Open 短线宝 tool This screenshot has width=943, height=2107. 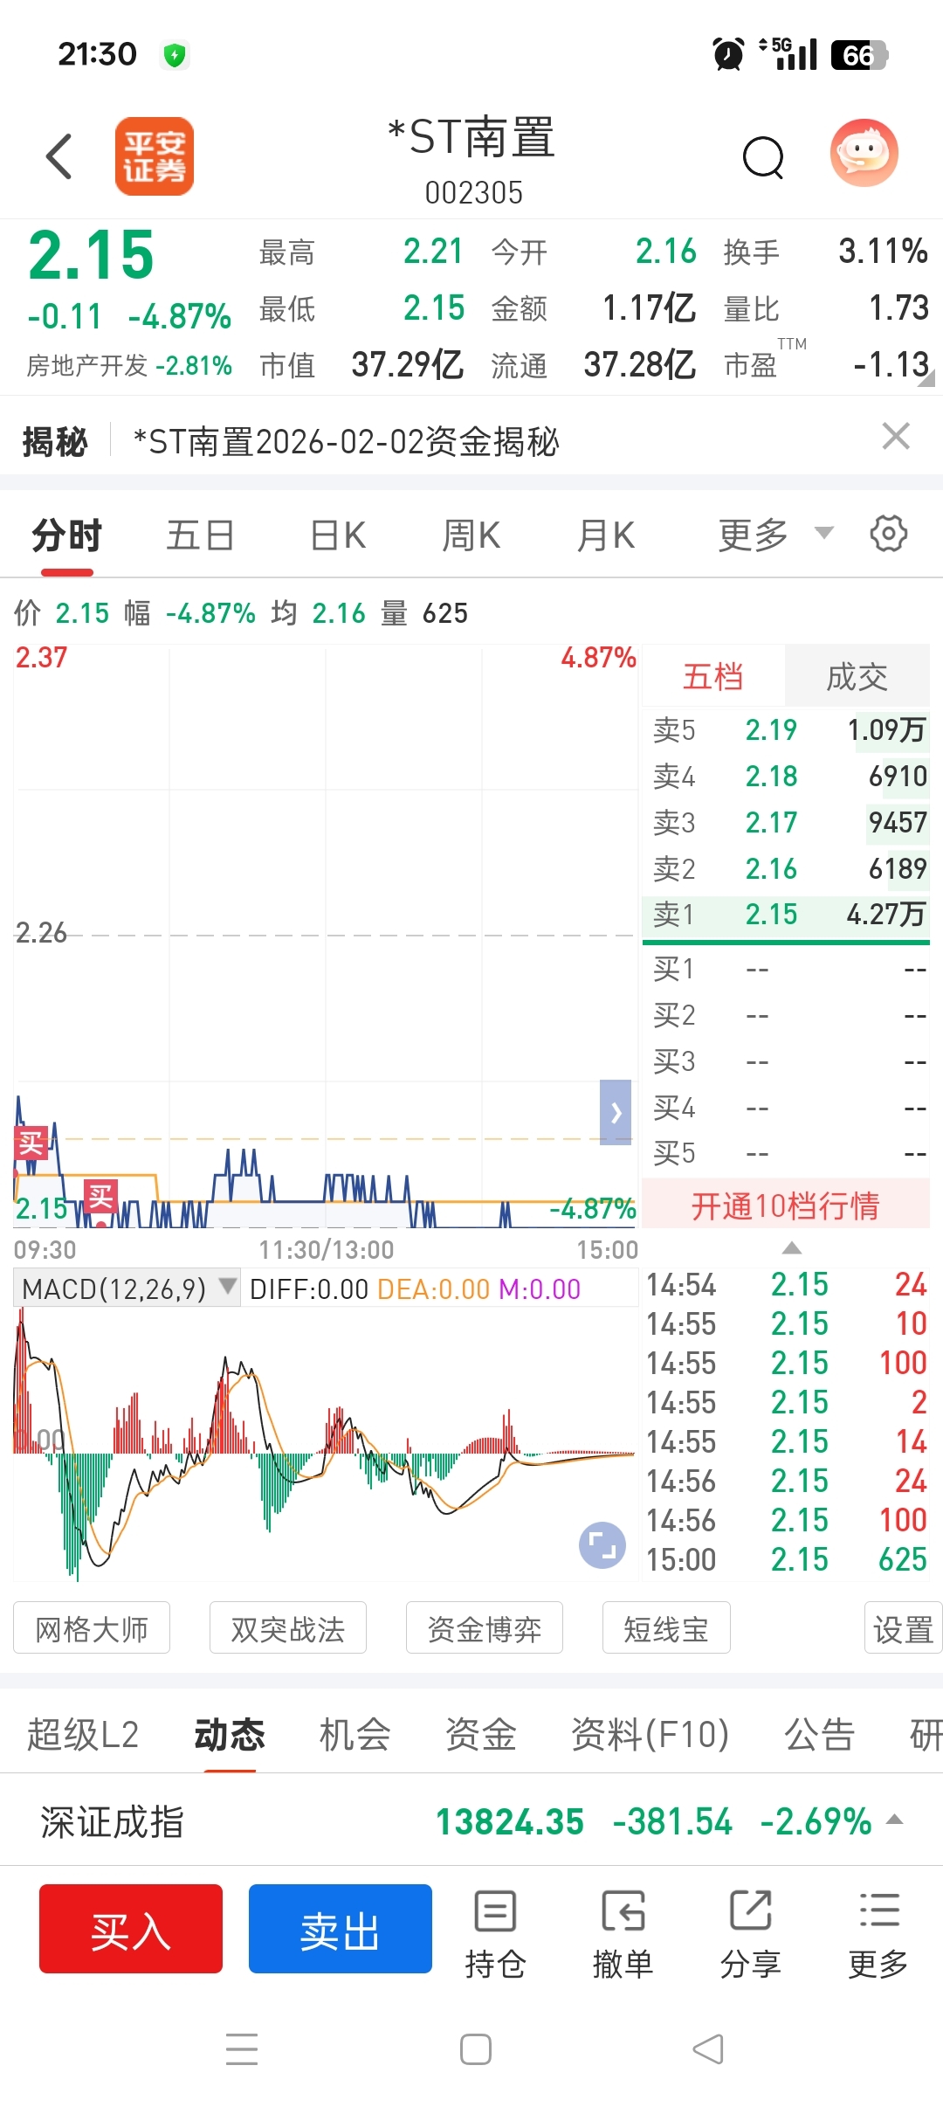pos(666,1628)
